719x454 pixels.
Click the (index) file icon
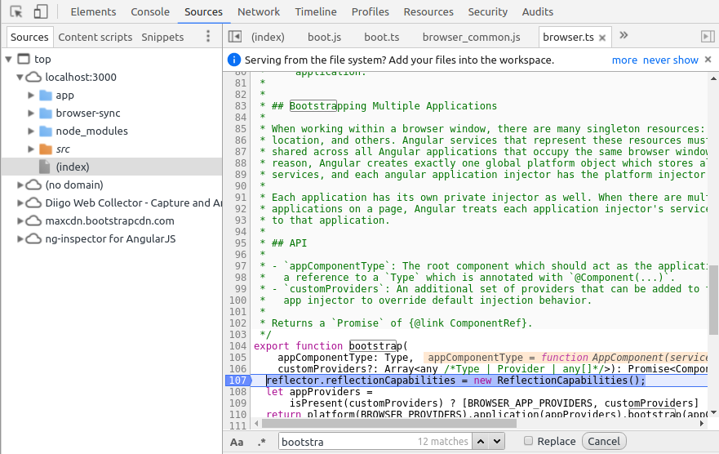[45, 167]
